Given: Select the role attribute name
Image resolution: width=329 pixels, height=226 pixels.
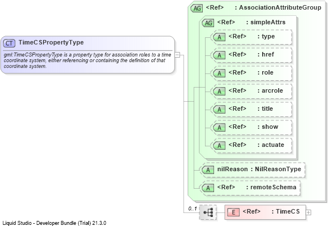Looking at the screenshot, I should (267, 73).
